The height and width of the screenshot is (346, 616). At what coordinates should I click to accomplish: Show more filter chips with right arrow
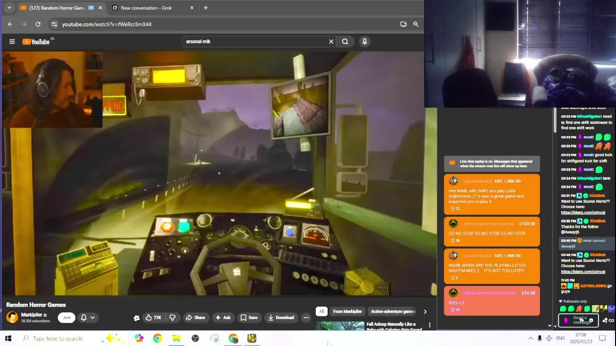425,311
